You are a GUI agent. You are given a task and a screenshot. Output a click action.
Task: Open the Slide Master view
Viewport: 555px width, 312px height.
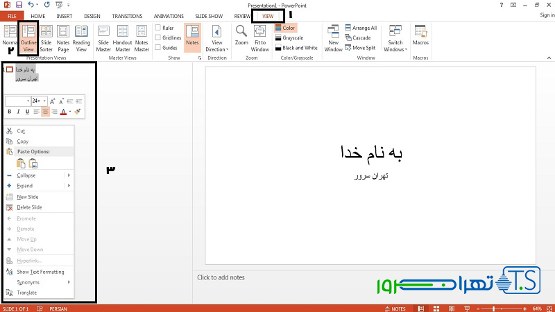[103, 38]
